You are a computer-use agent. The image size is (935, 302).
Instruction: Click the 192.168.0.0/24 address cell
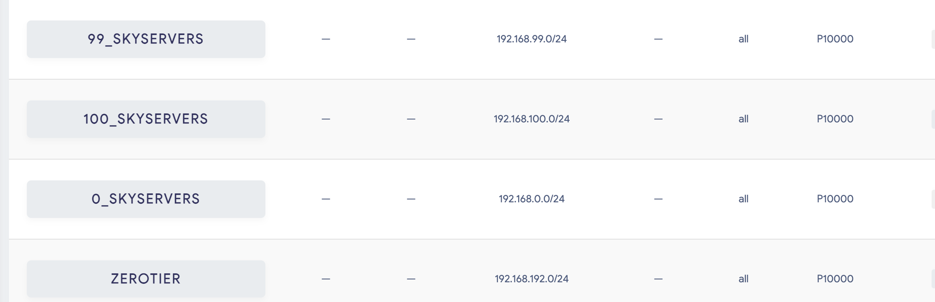click(x=532, y=199)
